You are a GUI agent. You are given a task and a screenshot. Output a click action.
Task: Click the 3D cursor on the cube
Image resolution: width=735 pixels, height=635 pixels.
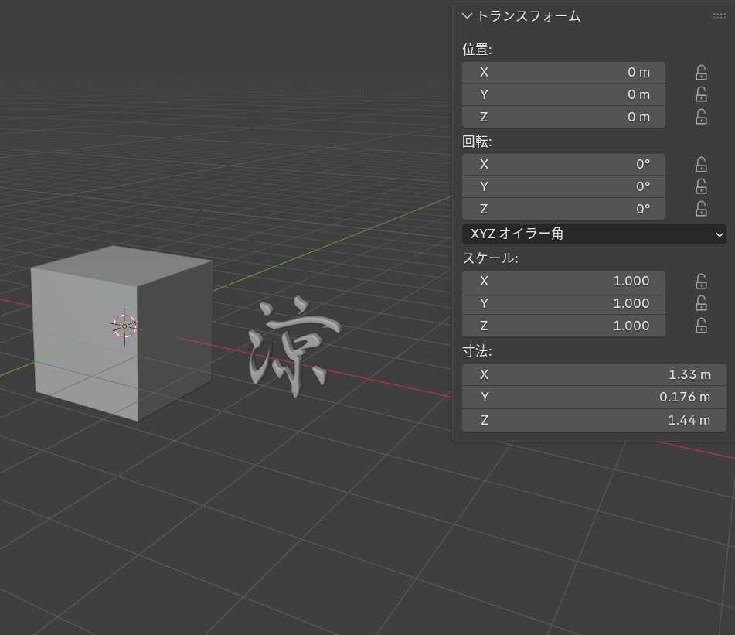coord(124,326)
